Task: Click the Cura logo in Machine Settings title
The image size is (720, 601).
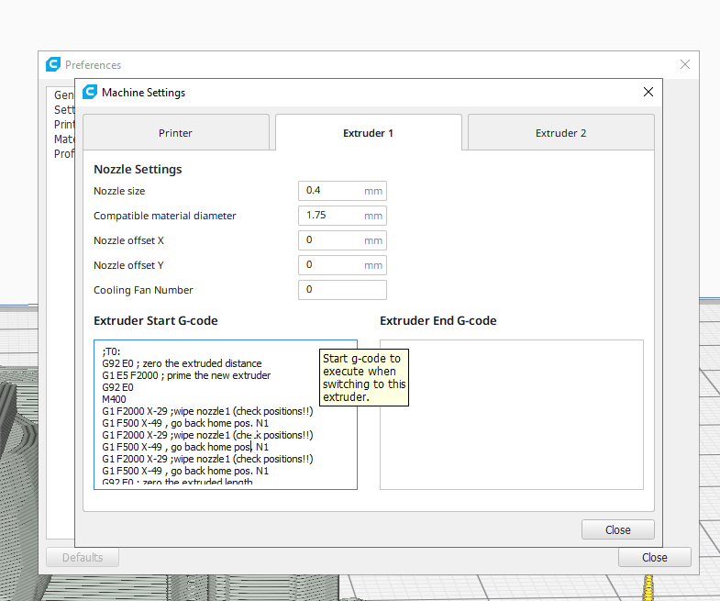Action: pyautogui.click(x=90, y=92)
